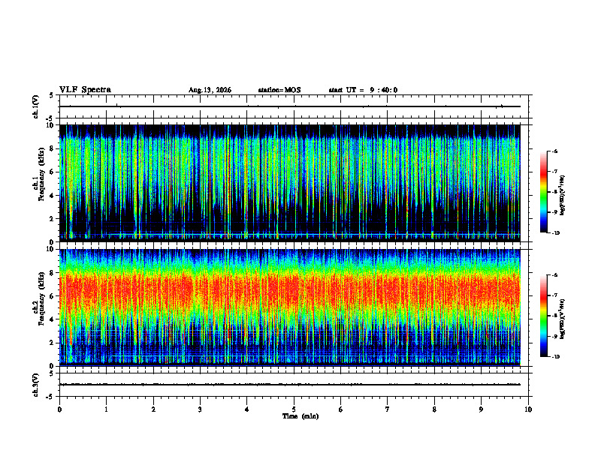Screen dimensions: 595x459
Task: Click the "Time (min)" x-axis label
Action: tap(301, 416)
